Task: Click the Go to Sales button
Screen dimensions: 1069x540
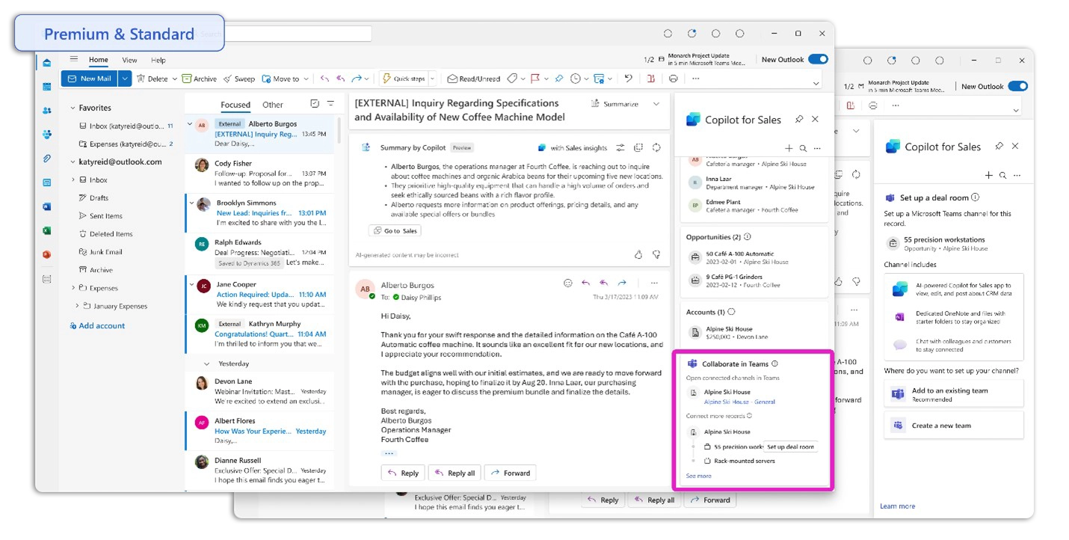Action: click(395, 231)
